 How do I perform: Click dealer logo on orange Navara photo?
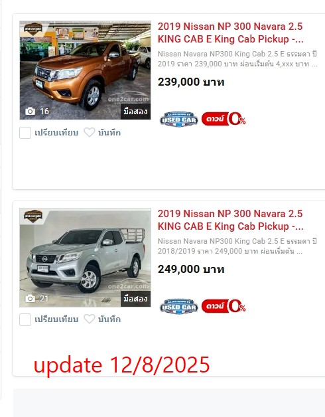(x=33, y=29)
